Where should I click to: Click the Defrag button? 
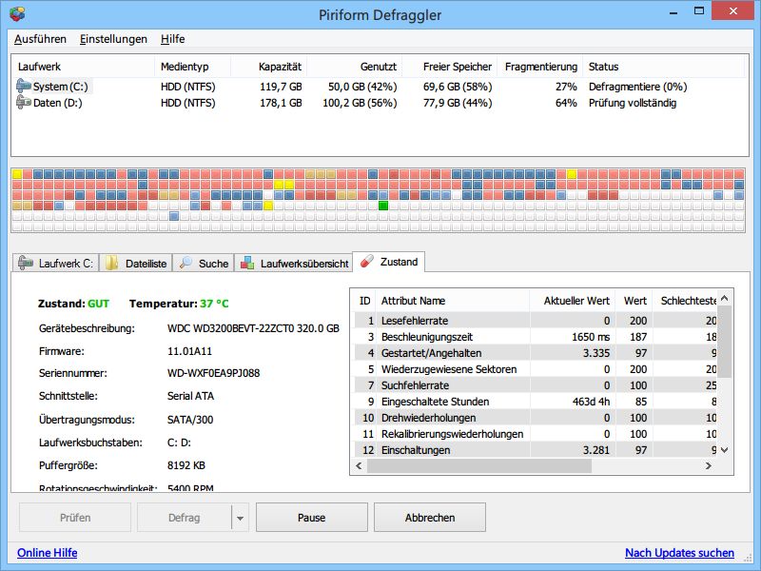click(x=184, y=518)
